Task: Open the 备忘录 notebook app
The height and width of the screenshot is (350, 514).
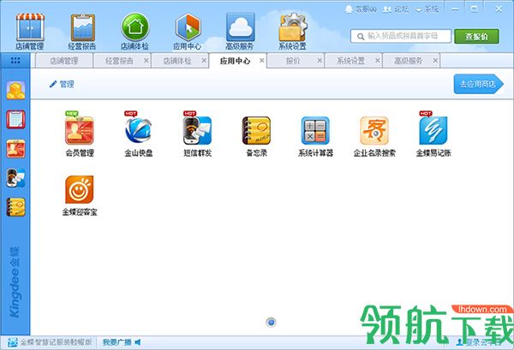Action: (x=256, y=136)
